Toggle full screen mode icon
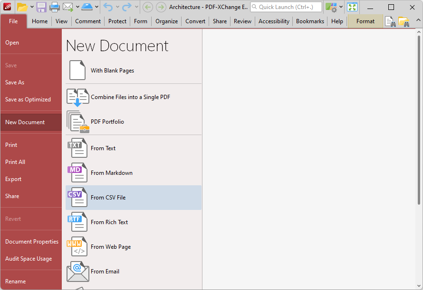 [352, 7]
